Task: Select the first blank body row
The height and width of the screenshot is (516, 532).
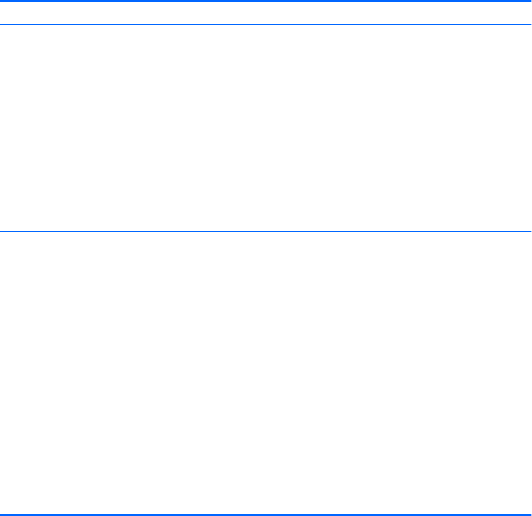Action: pos(266,66)
